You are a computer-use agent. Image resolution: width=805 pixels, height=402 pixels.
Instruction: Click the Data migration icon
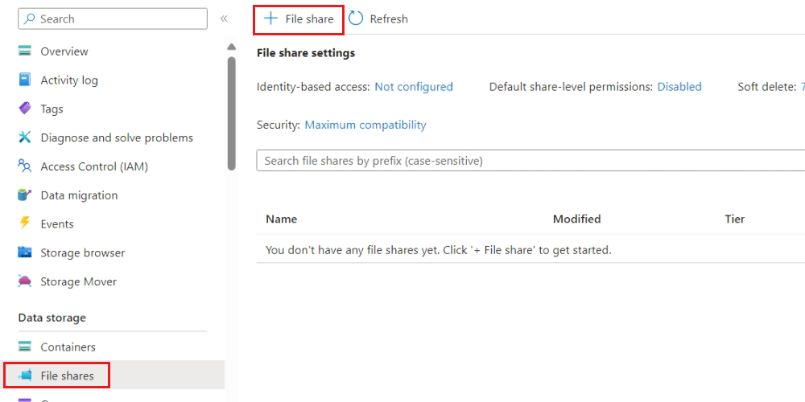[x=25, y=195]
